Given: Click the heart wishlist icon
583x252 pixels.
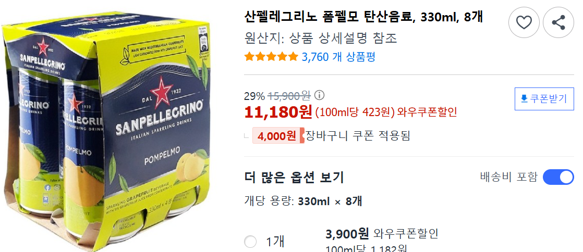Looking at the screenshot, I should [524, 22].
